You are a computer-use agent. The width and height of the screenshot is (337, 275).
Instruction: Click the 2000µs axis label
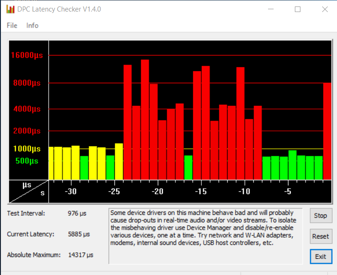click(27, 131)
